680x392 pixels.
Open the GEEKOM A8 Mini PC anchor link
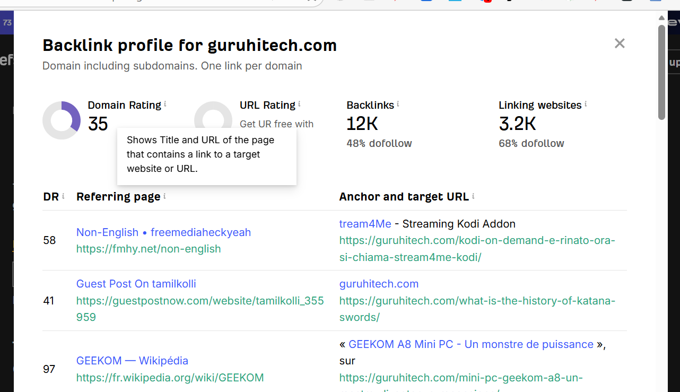point(470,344)
